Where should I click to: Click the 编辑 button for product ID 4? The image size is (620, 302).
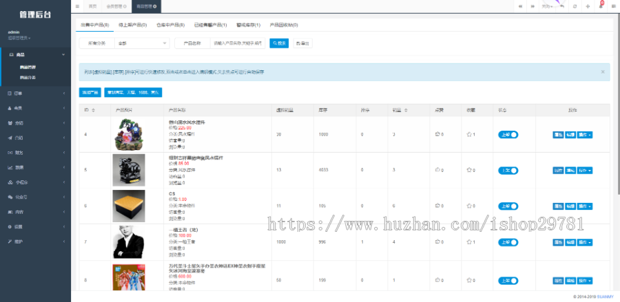coord(570,135)
